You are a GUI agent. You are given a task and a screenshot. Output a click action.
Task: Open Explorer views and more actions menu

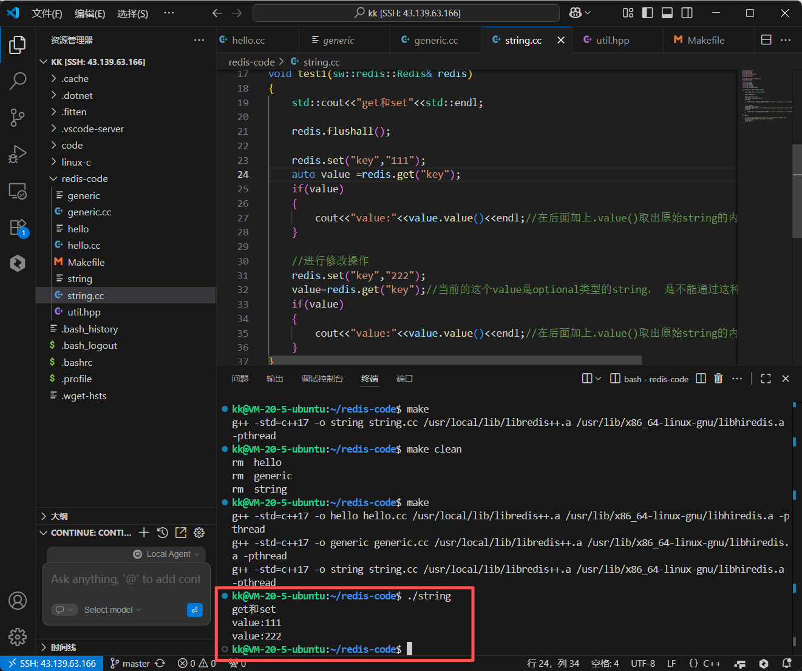pyautogui.click(x=199, y=40)
